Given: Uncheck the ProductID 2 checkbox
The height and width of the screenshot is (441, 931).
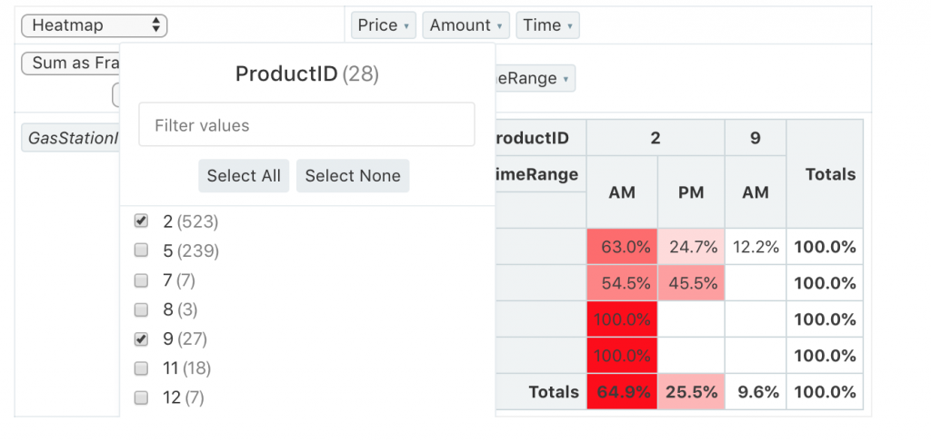Looking at the screenshot, I should 141,221.
